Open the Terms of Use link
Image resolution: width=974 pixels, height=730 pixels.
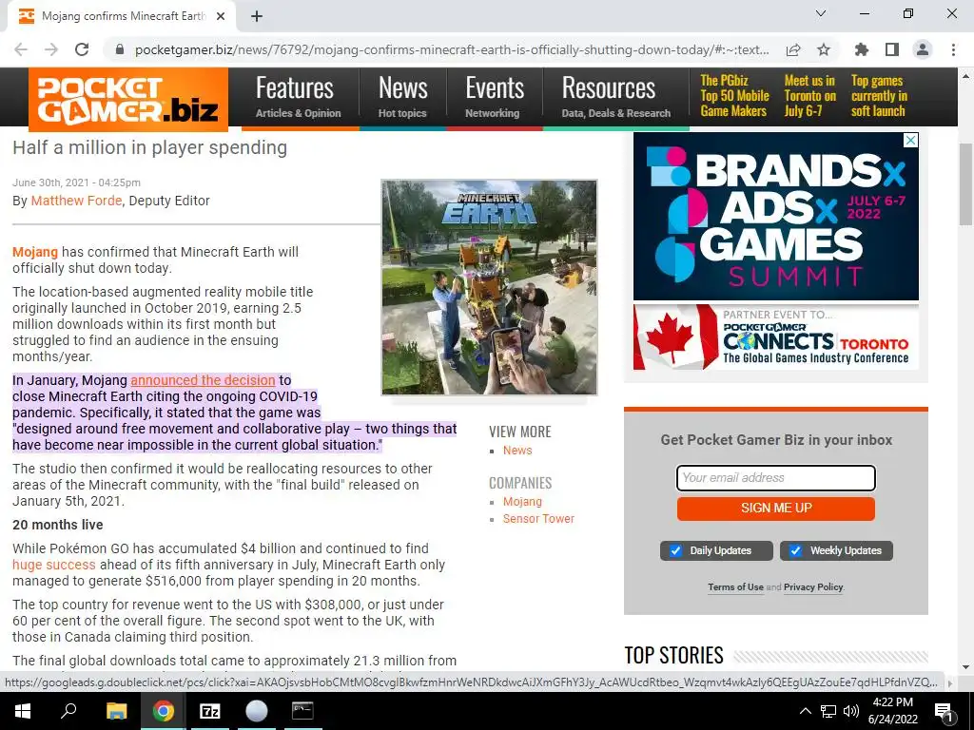(x=735, y=587)
